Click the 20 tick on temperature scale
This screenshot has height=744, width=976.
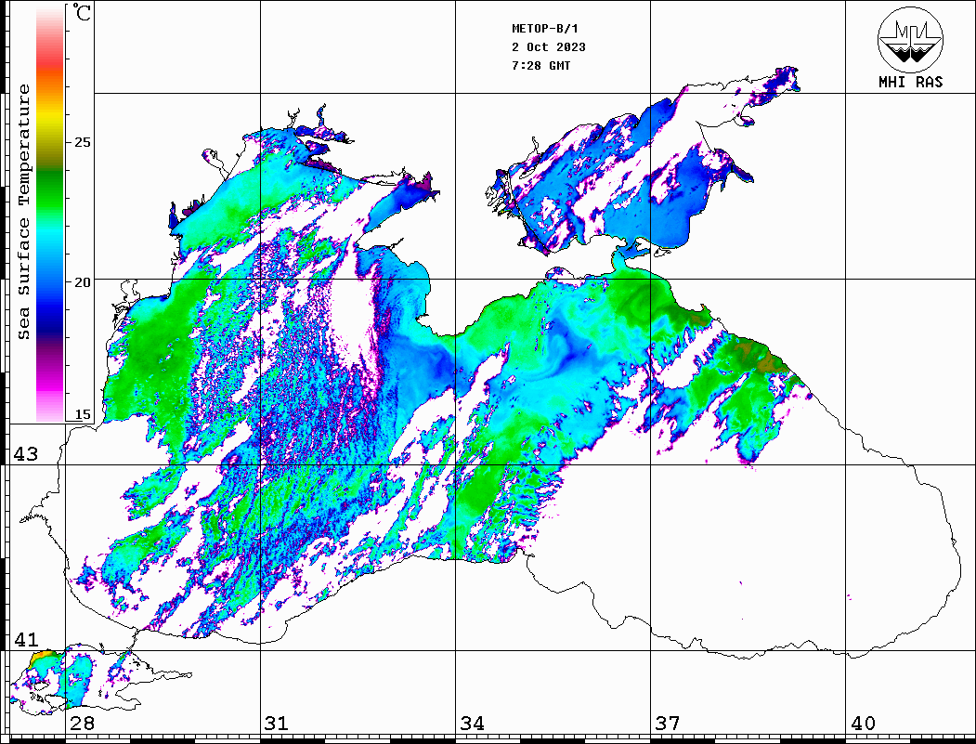pyautogui.click(x=82, y=282)
